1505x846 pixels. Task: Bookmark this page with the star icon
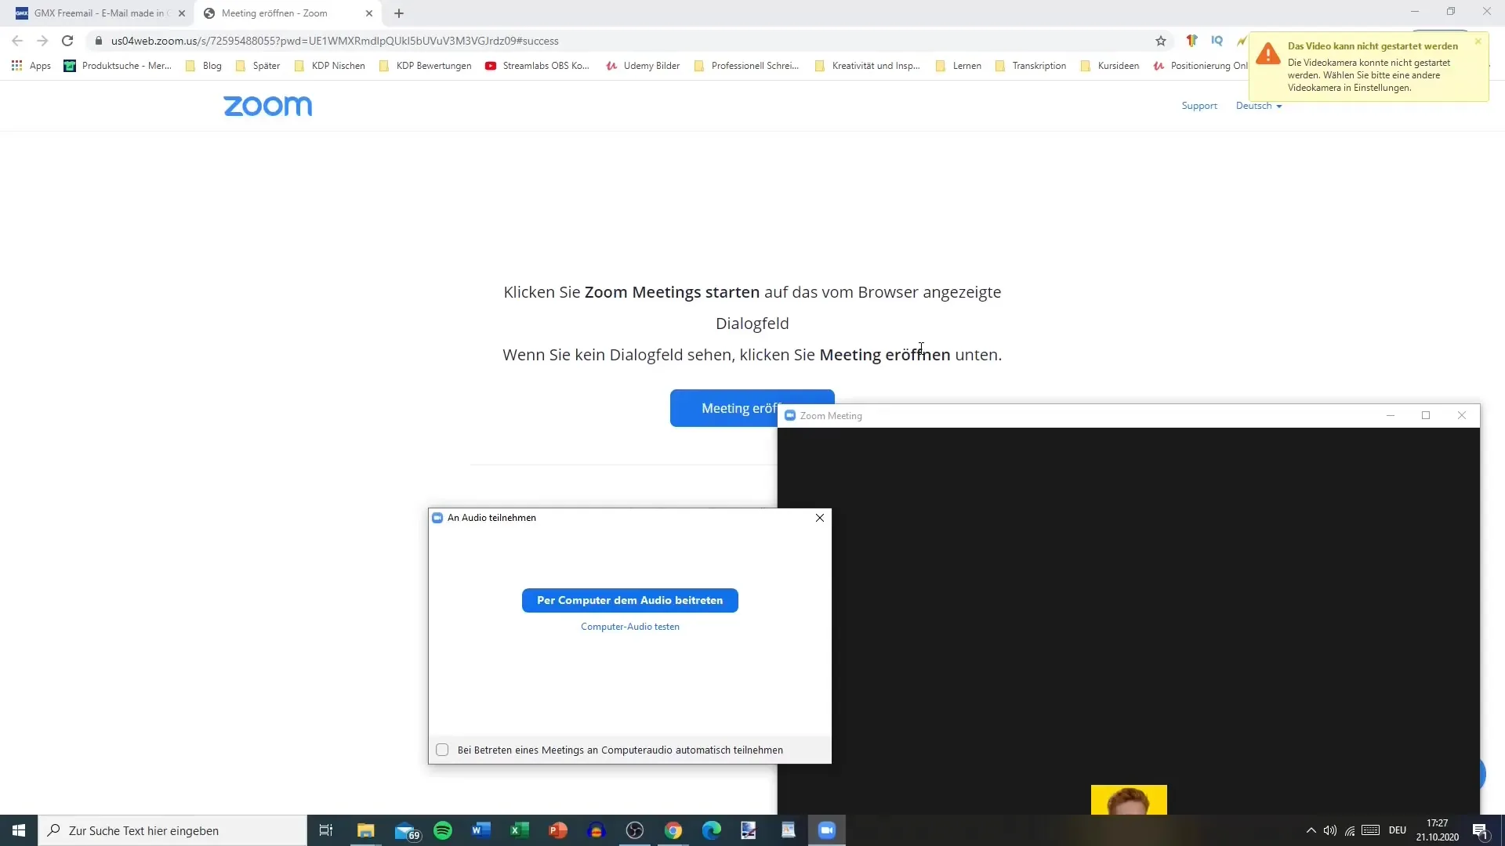pyautogui.click(x=1161, y=41)
